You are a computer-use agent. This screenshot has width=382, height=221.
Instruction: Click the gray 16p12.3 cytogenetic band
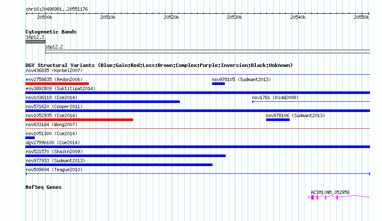[35, 42]
